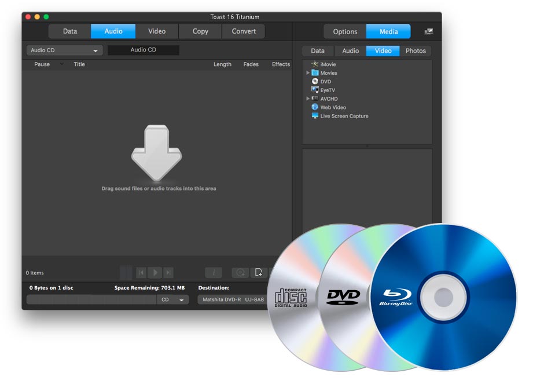The height and width of the screenshot is (384, 533).
Task: Select the Matshita DVD-R destination drive
Action: click(233, 299)
